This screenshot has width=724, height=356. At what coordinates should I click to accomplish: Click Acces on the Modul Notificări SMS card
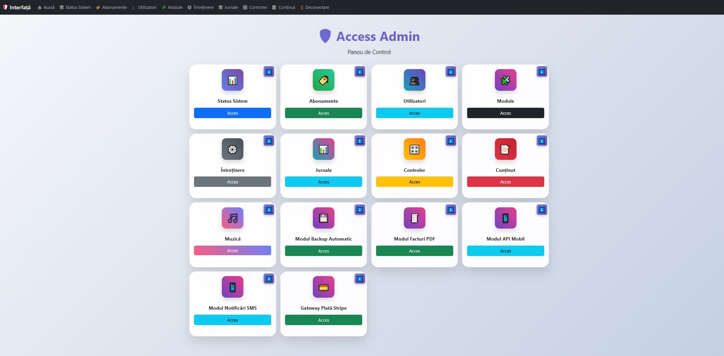232,320
